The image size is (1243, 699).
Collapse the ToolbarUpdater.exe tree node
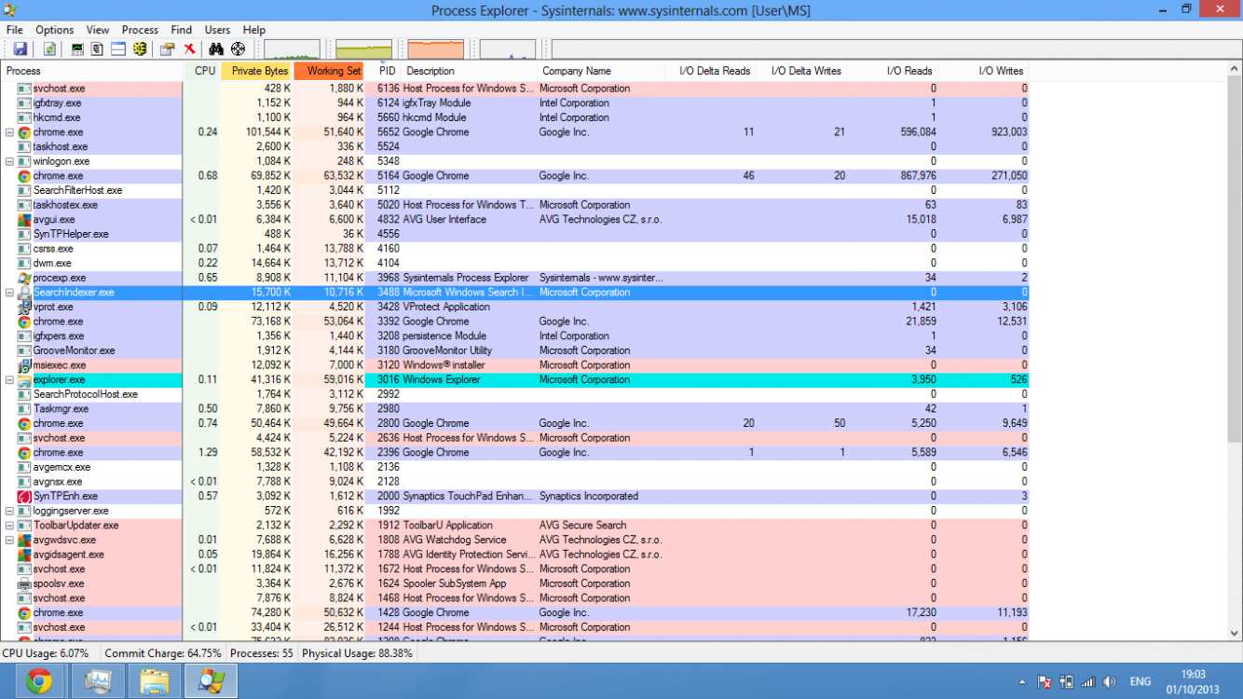click(10, 526)
